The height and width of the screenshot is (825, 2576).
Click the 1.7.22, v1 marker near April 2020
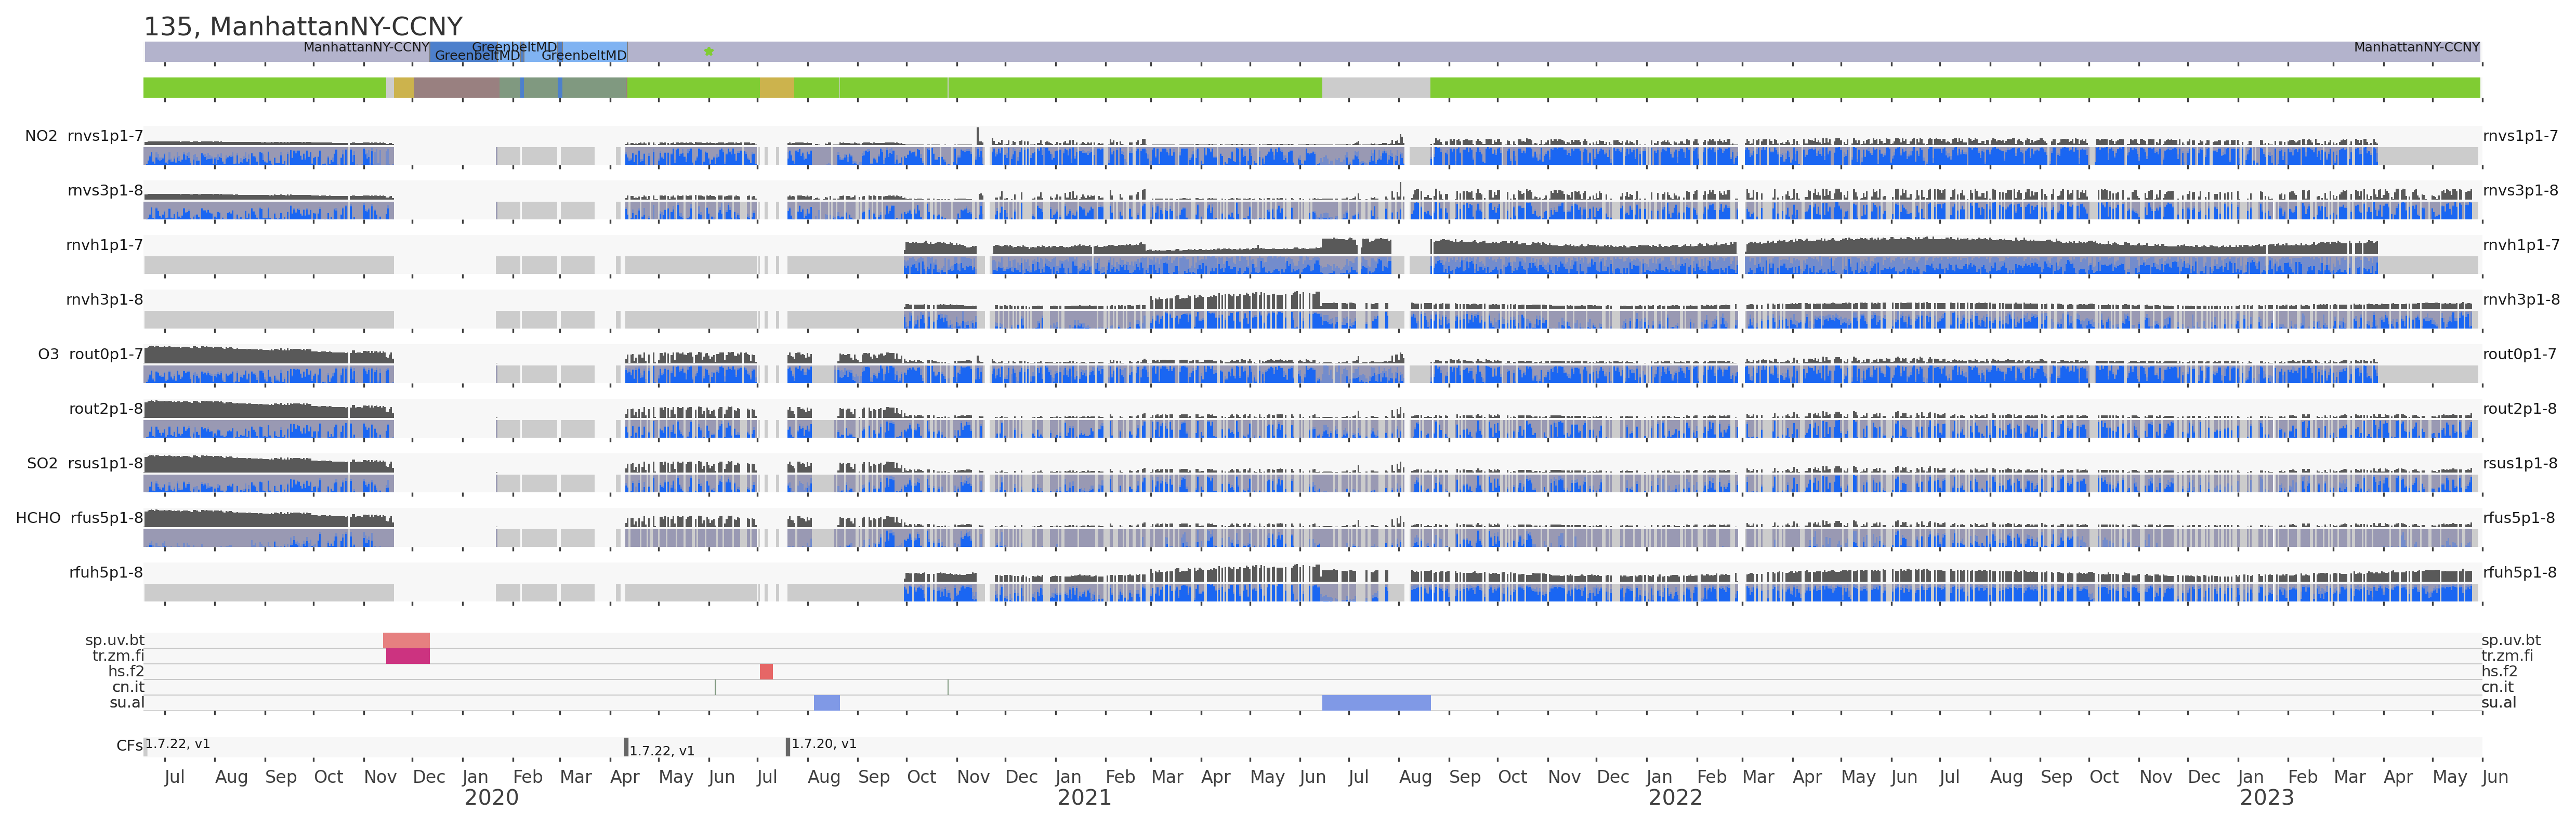(626, 747)
